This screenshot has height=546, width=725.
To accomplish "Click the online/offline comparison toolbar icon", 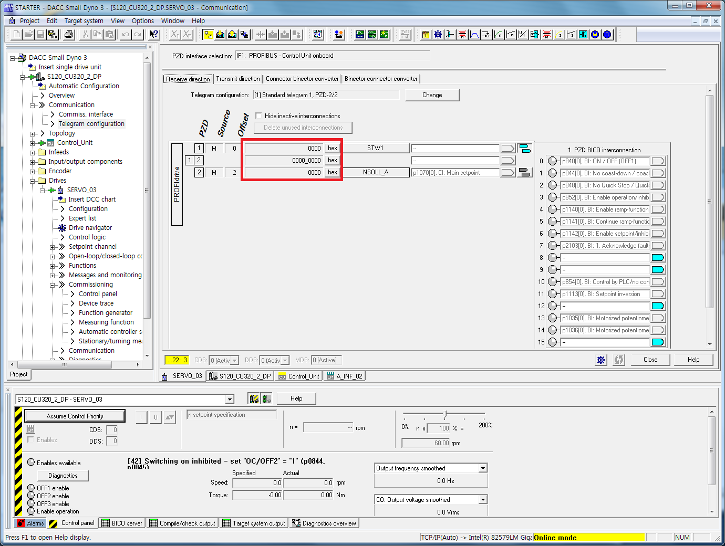I will click(x=244, y=35).
